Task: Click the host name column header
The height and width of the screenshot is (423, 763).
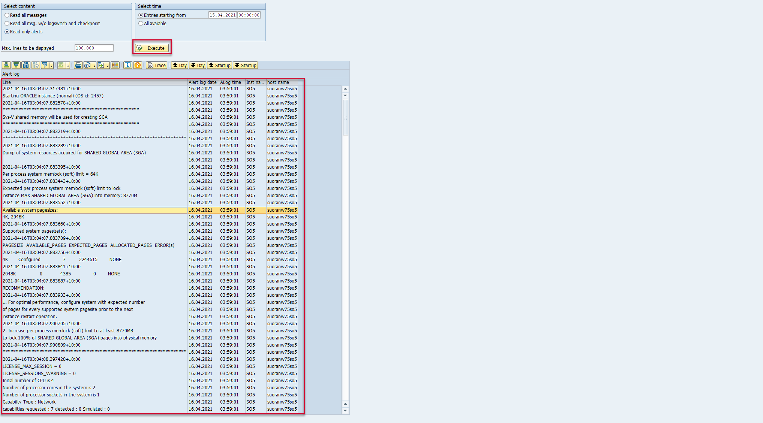Action: [278, 82]
